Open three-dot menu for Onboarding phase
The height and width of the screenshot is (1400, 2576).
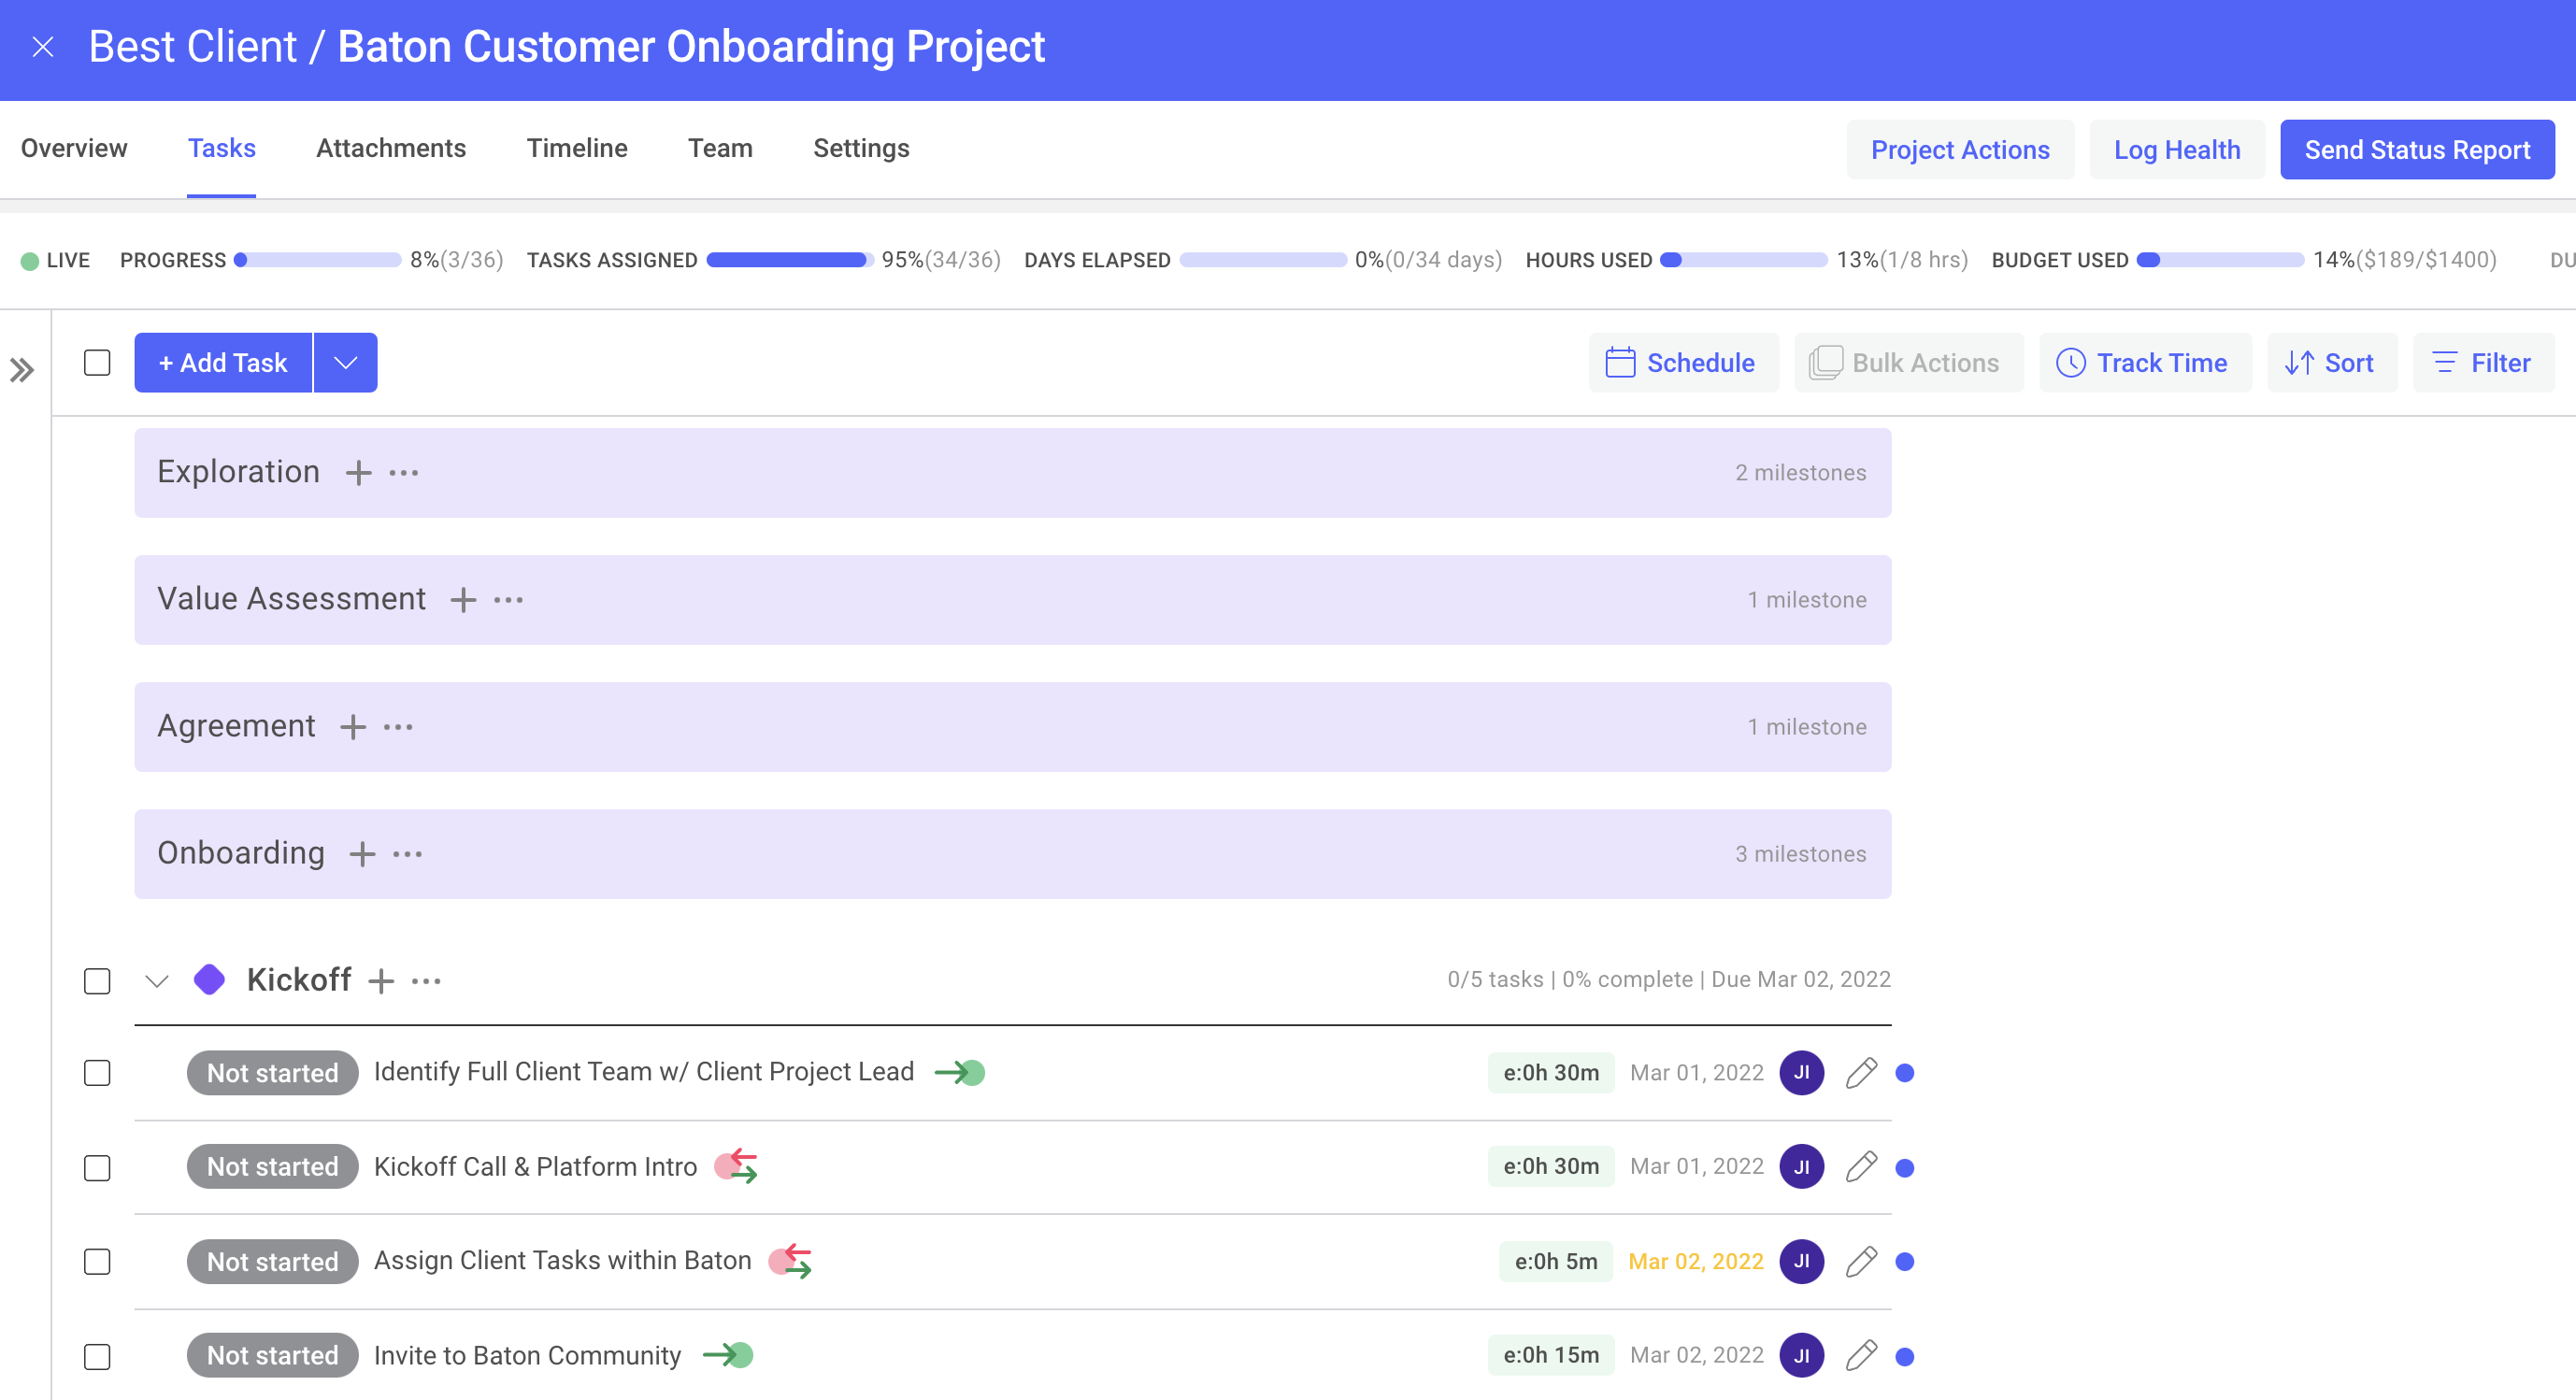click(407, 854)
